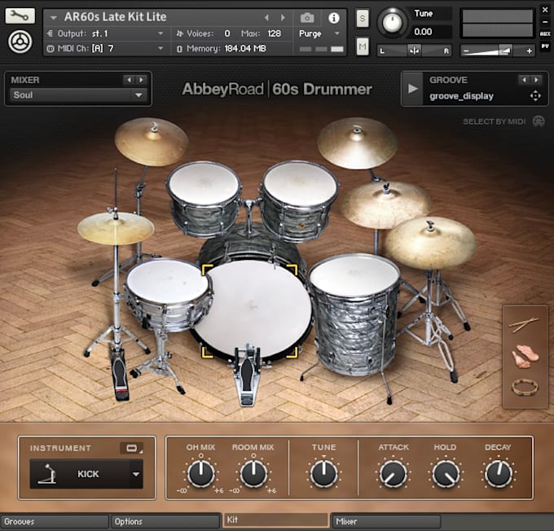The width and height of the screenshot is (554, 531).
Task: Select the kick drum head
Action: click(253, 309)
